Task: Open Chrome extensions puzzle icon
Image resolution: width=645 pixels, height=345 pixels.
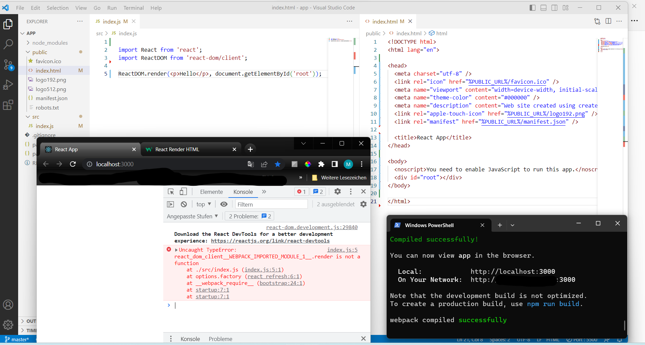Action: 321,164
